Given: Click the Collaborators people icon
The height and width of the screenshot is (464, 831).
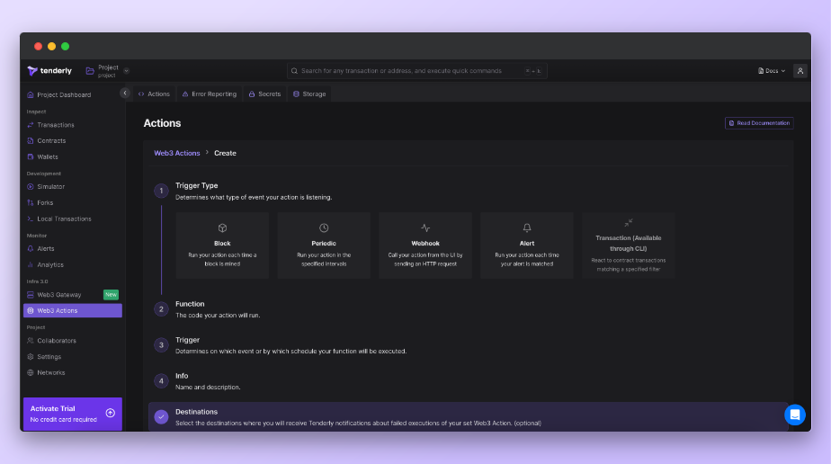Looking at the screenshot, I should pos(31,341).
